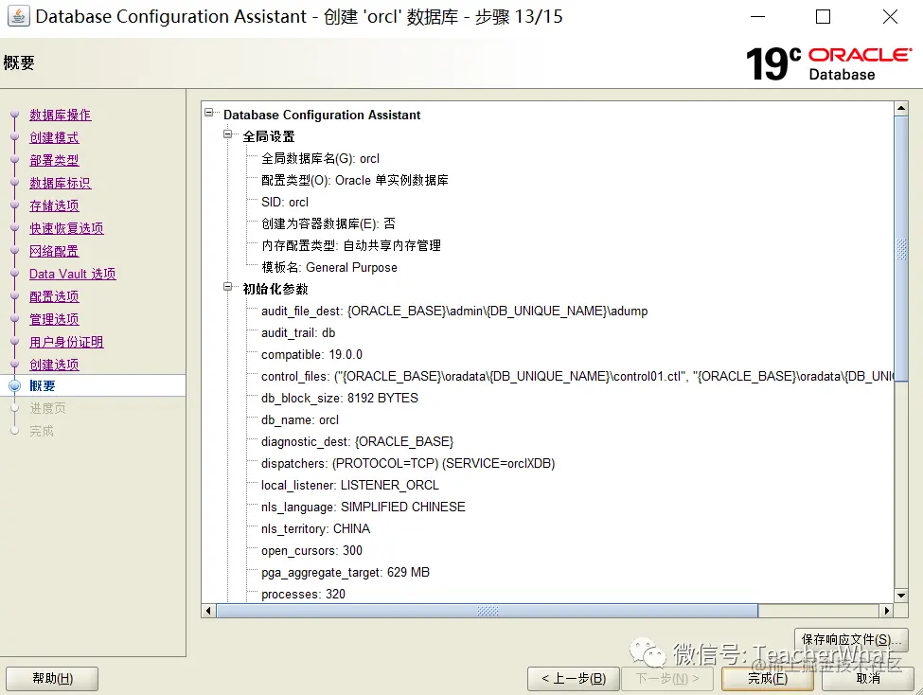Select the compatible: 19.0.0 row

[312, 354]
